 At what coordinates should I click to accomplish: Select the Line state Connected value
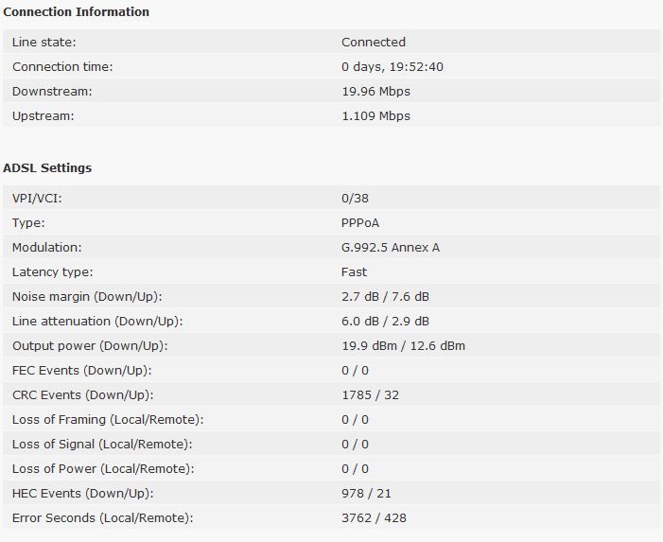pos(374,43)
